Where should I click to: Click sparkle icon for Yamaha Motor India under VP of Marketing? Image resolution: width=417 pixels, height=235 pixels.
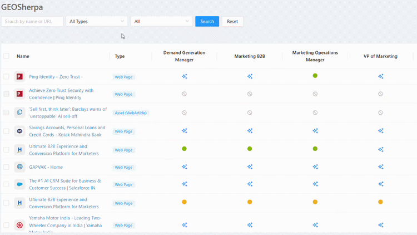point(380,225)
